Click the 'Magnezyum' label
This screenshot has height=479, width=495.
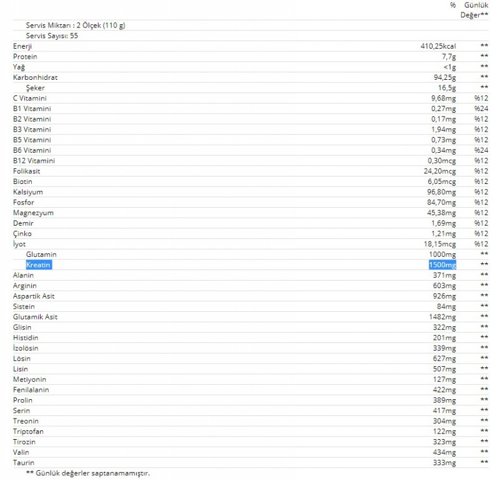(33, 213)
